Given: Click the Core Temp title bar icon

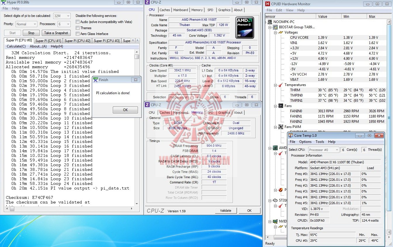Looking at the screenshot, I should 291,136.
